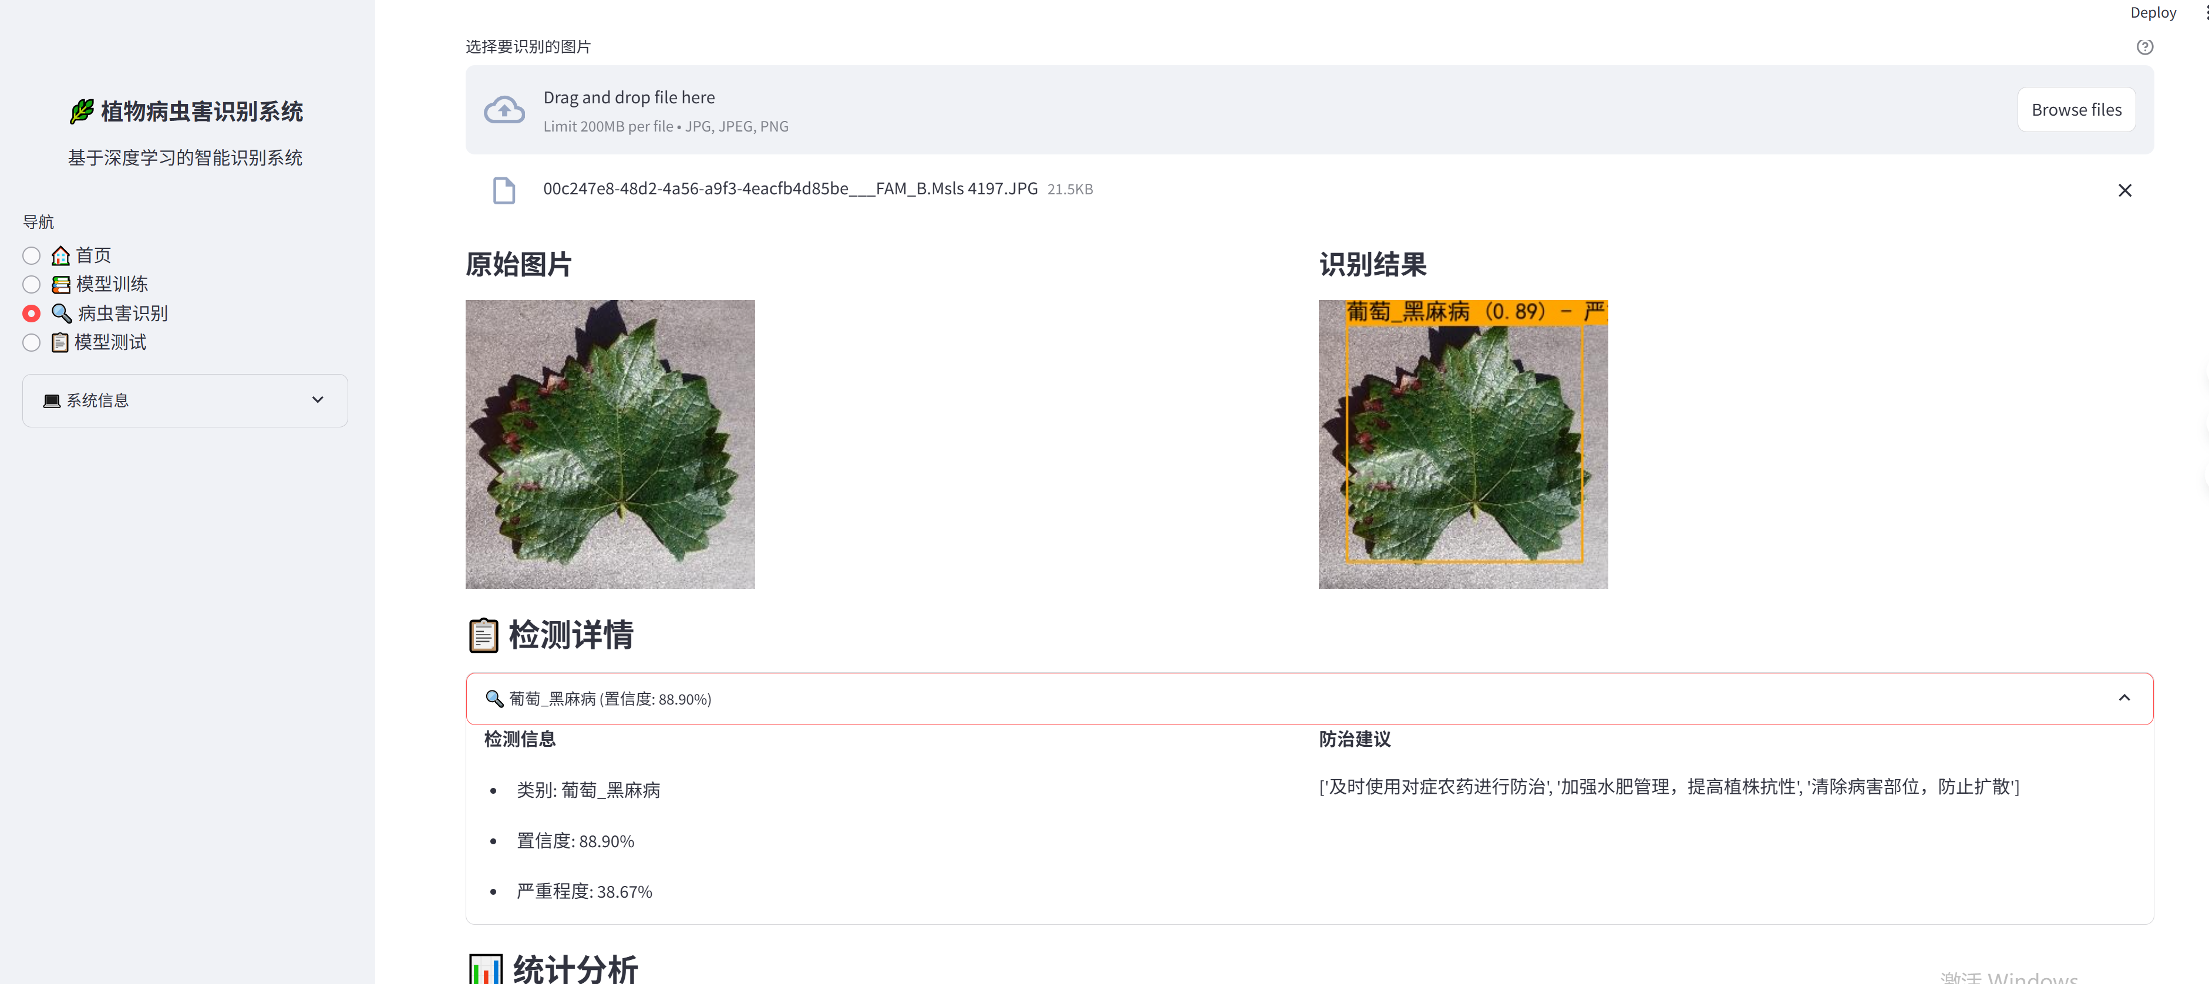Click the cloud upload icon in the uploader

(505, 109)
